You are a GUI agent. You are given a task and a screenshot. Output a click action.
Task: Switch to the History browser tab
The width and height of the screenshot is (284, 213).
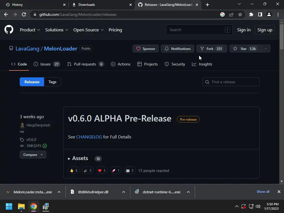34,5
